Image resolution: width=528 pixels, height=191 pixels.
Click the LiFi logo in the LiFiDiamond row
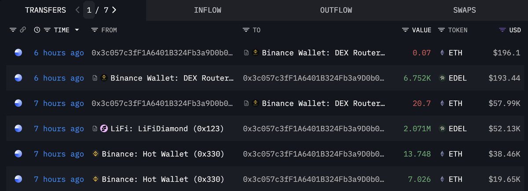coord(104,129)
